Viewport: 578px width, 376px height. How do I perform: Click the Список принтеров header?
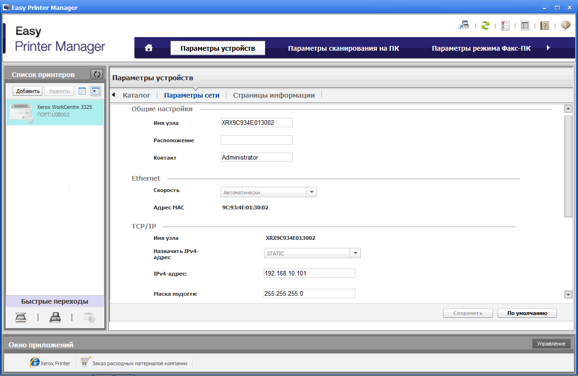[x=43, y=74]
